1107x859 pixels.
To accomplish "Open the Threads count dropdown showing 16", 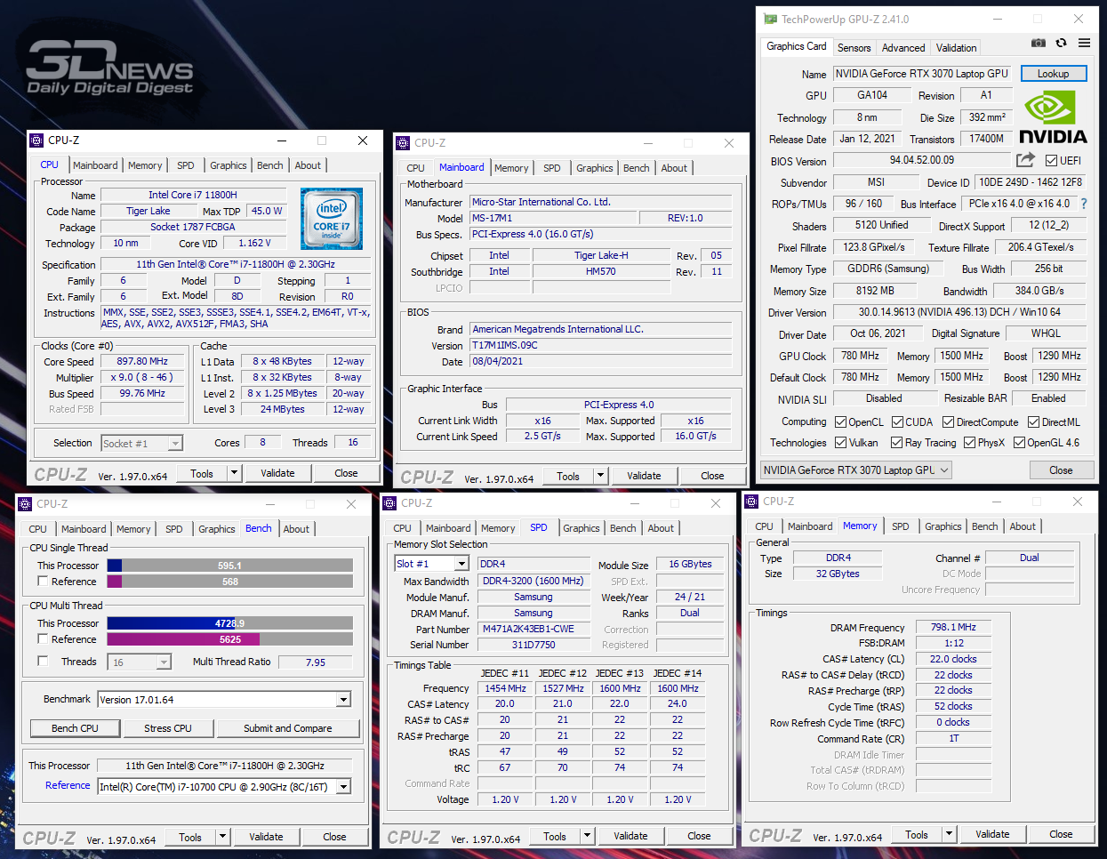I will click(x=140, y=662).
